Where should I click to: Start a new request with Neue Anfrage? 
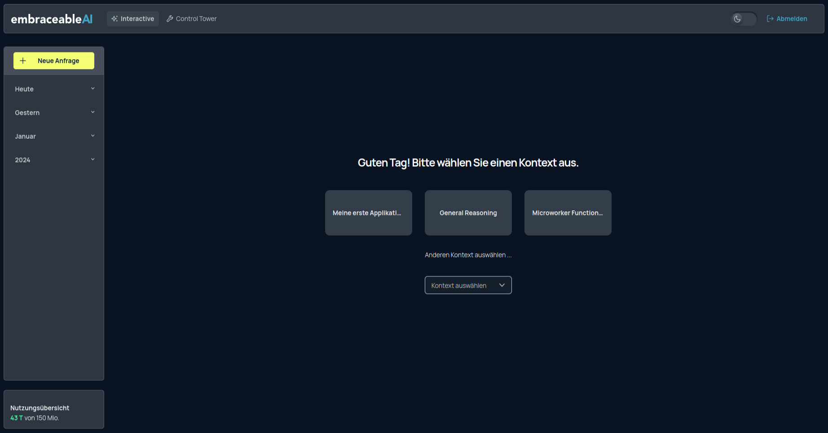(x=54, y=61)
